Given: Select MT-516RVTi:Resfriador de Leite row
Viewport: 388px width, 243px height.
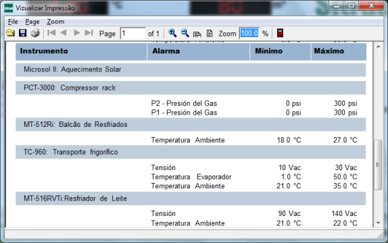Looking at the screenshot, I should click(x=191, y=198).
